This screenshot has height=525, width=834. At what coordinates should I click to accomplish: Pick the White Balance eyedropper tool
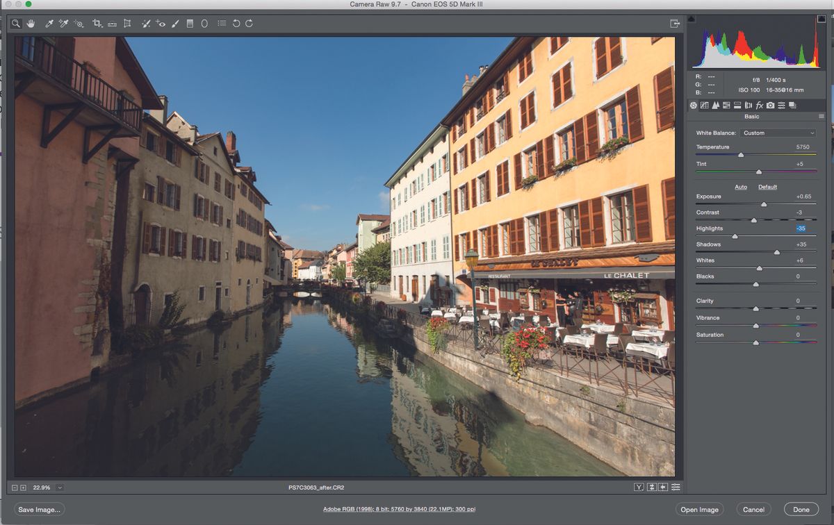coord(49,23)
